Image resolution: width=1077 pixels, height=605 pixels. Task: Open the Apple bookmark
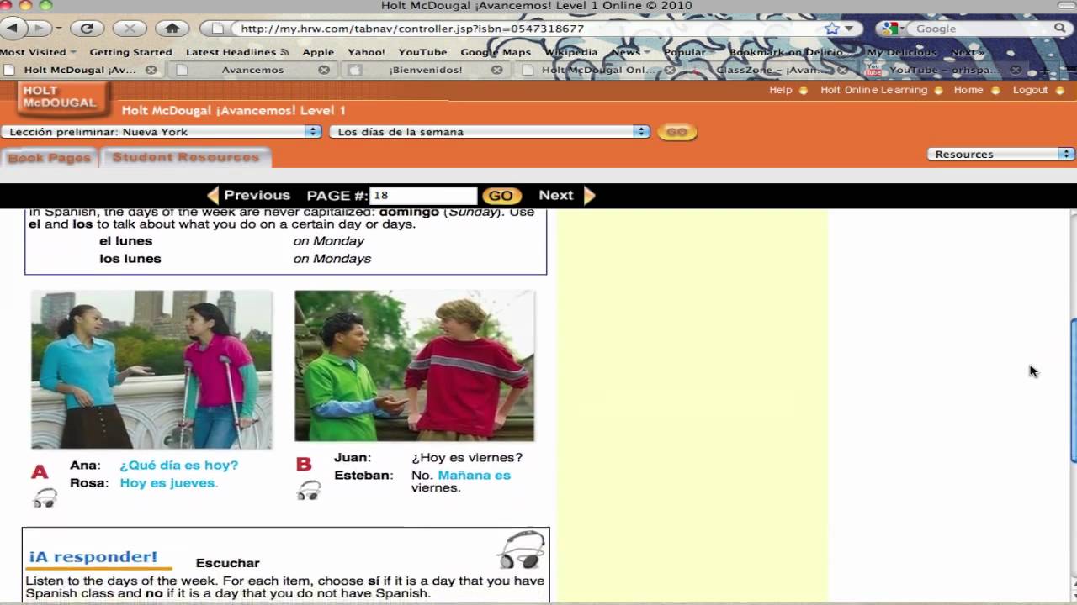pyautogui.click(x=318, y=52)
